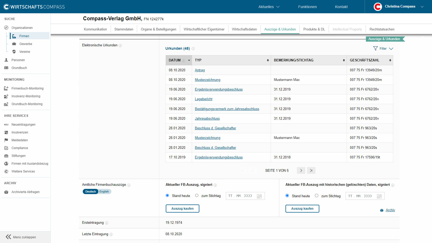Select Firmen in the sidebar tree

click(29, 36)
